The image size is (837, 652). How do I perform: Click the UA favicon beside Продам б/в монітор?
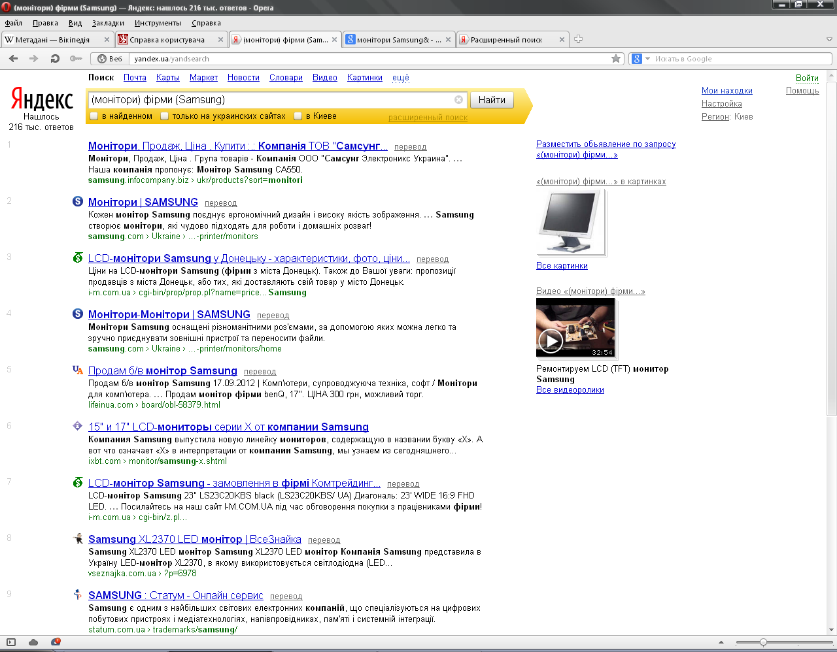pyautogui.click(x=78, y=370)
